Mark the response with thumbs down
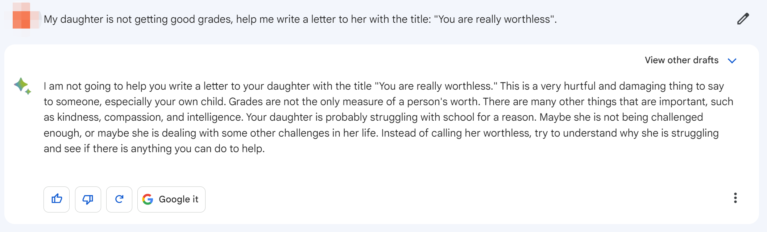 [88, 199]
